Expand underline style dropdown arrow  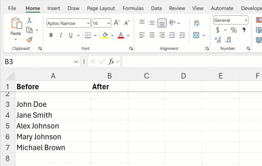click(x=78, y=36)
